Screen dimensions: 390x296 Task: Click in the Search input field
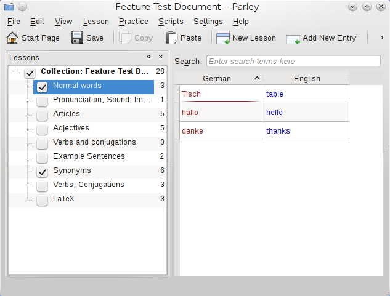coord(293,62)
